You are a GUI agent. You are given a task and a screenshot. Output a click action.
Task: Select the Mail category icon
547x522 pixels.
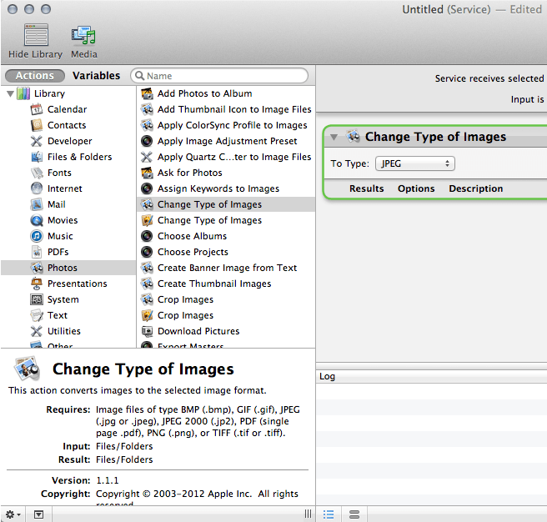[x=37, y=204]
